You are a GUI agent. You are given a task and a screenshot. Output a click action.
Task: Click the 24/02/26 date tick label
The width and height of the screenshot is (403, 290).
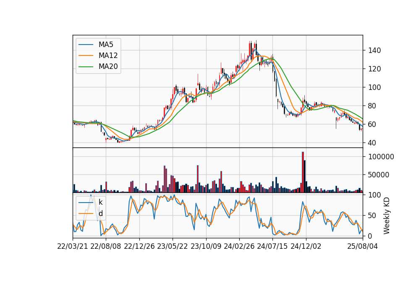239,246
